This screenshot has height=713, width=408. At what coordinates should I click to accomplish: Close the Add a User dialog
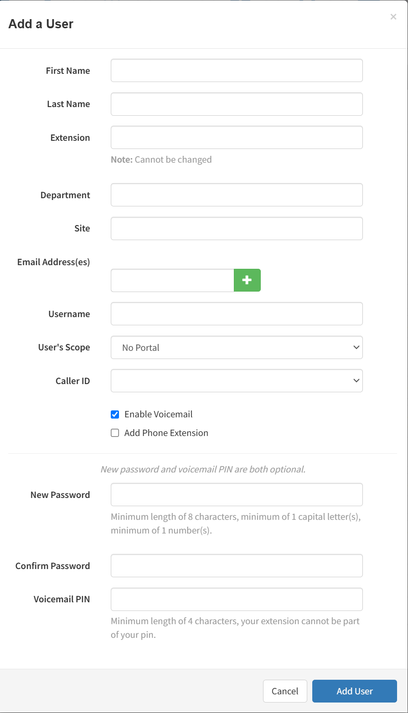tap(393, 17)
